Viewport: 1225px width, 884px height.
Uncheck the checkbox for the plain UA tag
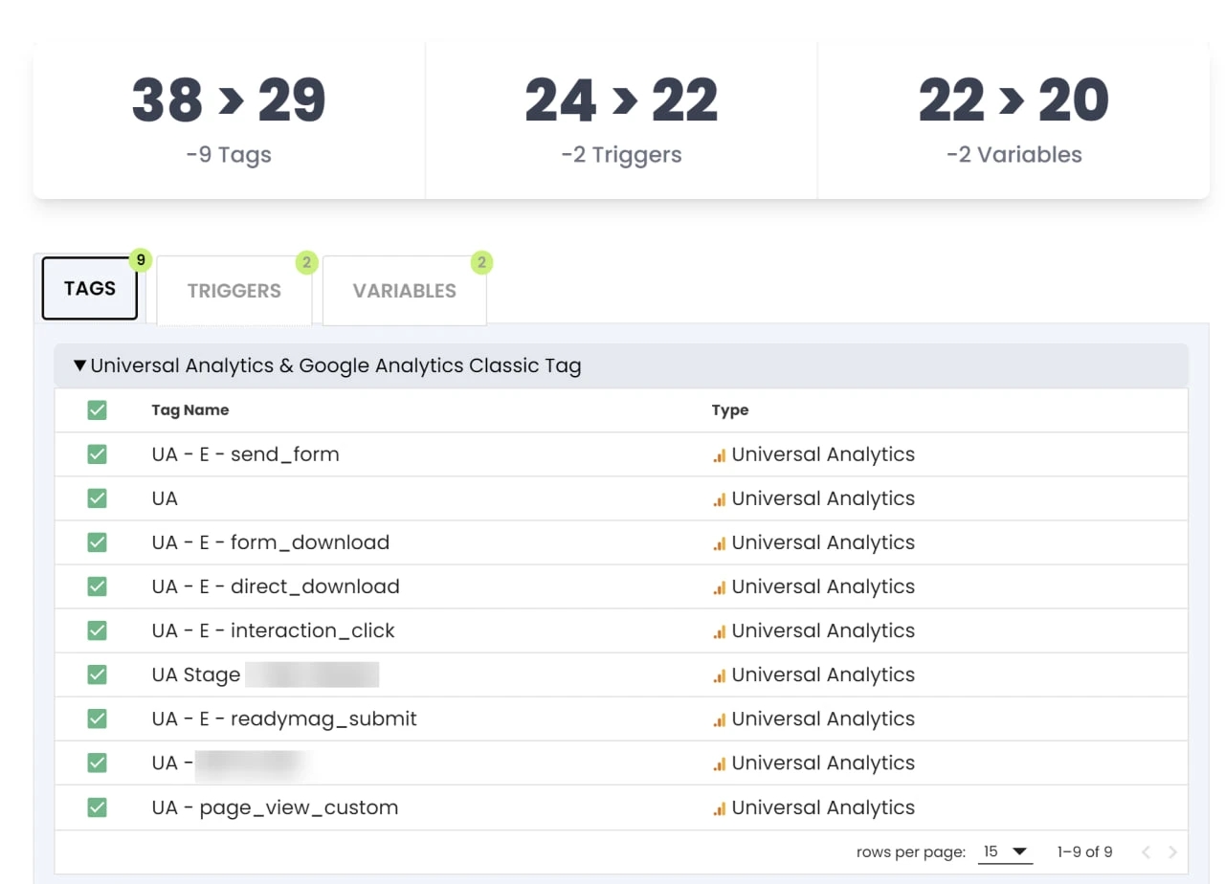(97, 498)
